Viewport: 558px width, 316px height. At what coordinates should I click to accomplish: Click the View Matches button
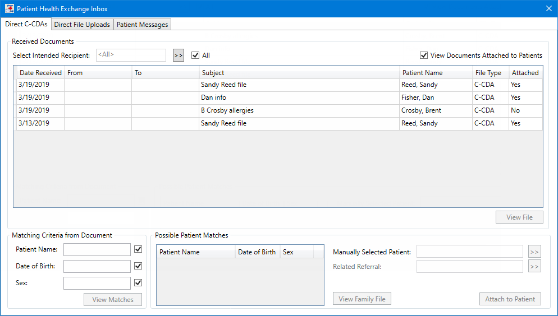click(113, 300)
